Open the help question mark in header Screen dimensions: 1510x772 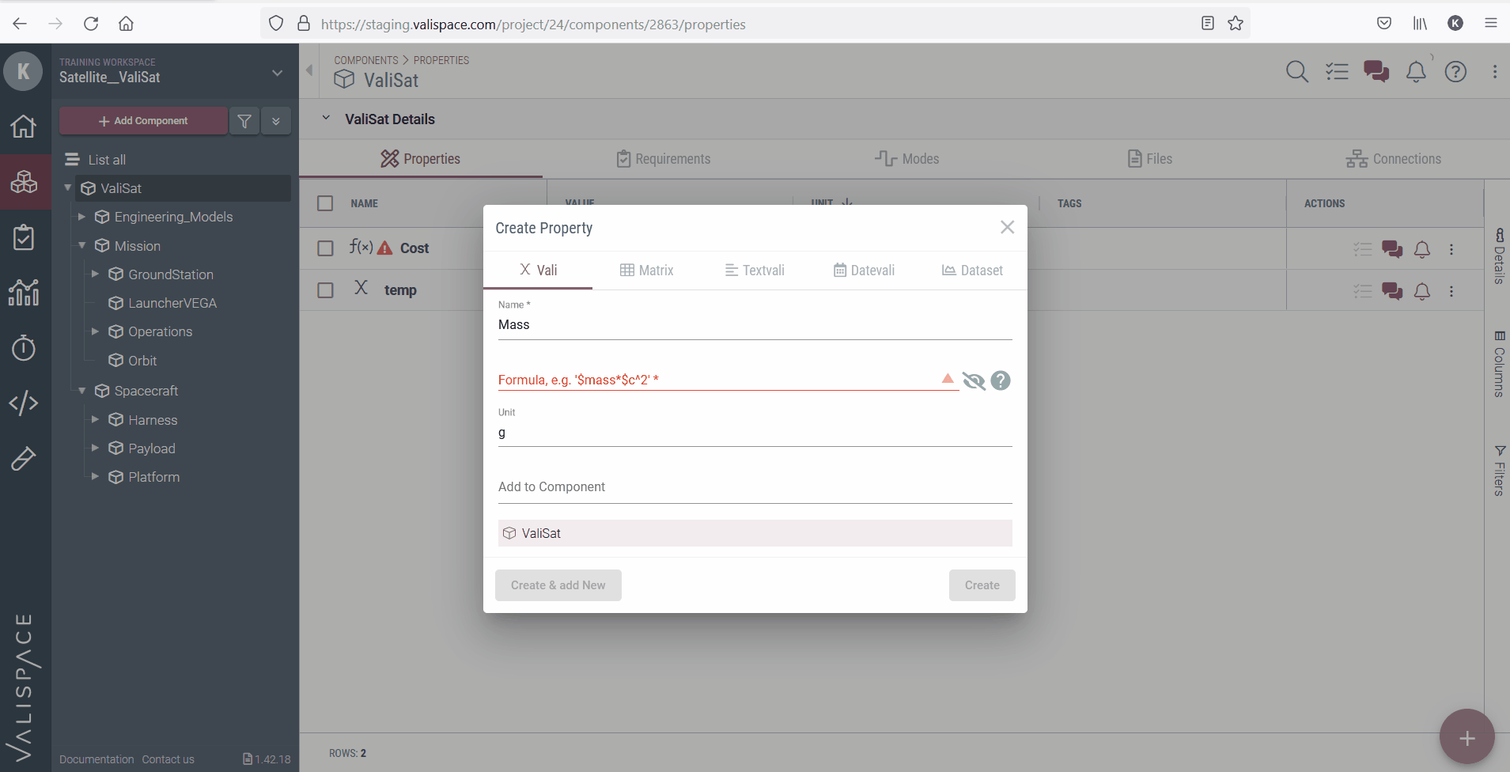pyautogui.click(x=1455, y=72)
